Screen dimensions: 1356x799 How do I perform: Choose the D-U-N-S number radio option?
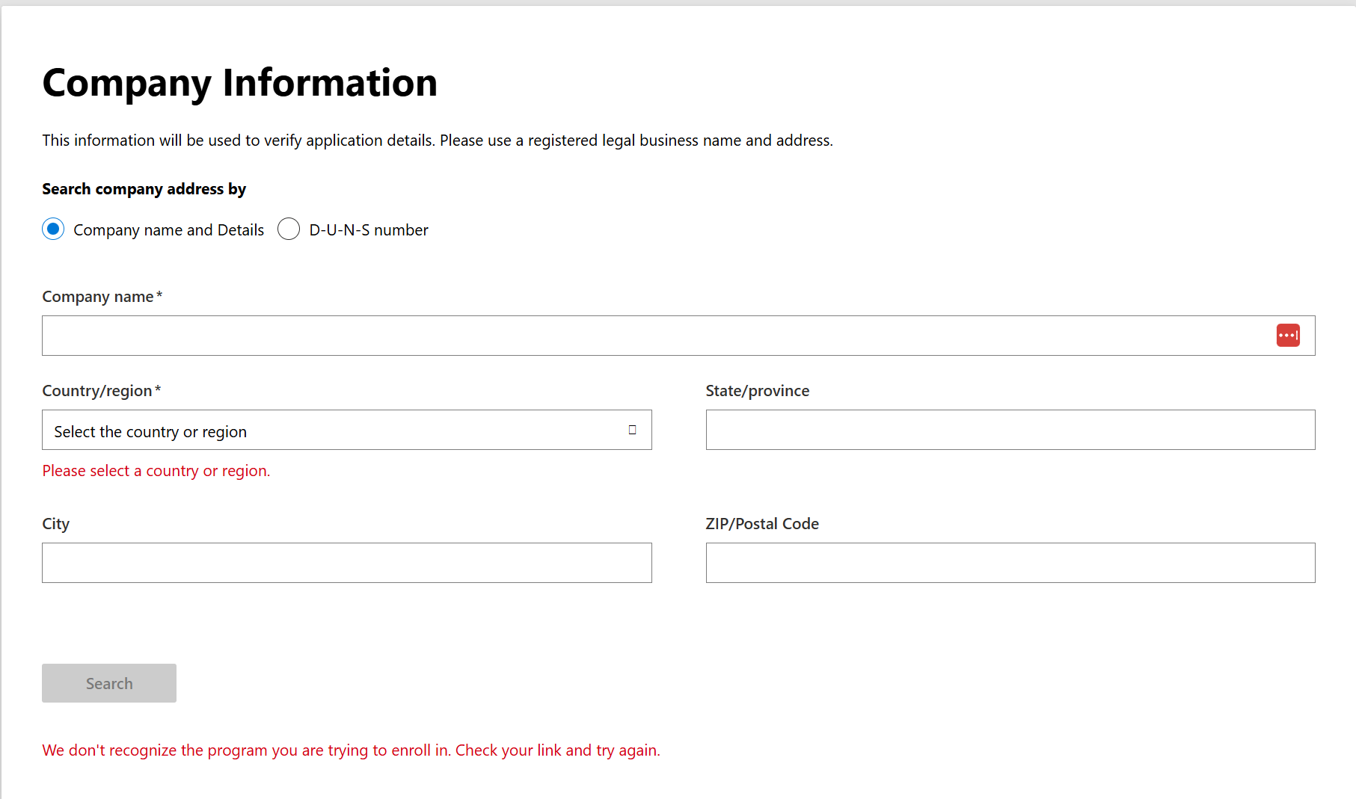click(289, 229)
